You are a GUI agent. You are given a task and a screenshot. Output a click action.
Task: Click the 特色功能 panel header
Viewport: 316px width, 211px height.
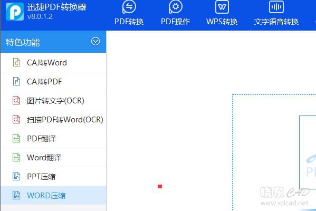pos(53,42)
